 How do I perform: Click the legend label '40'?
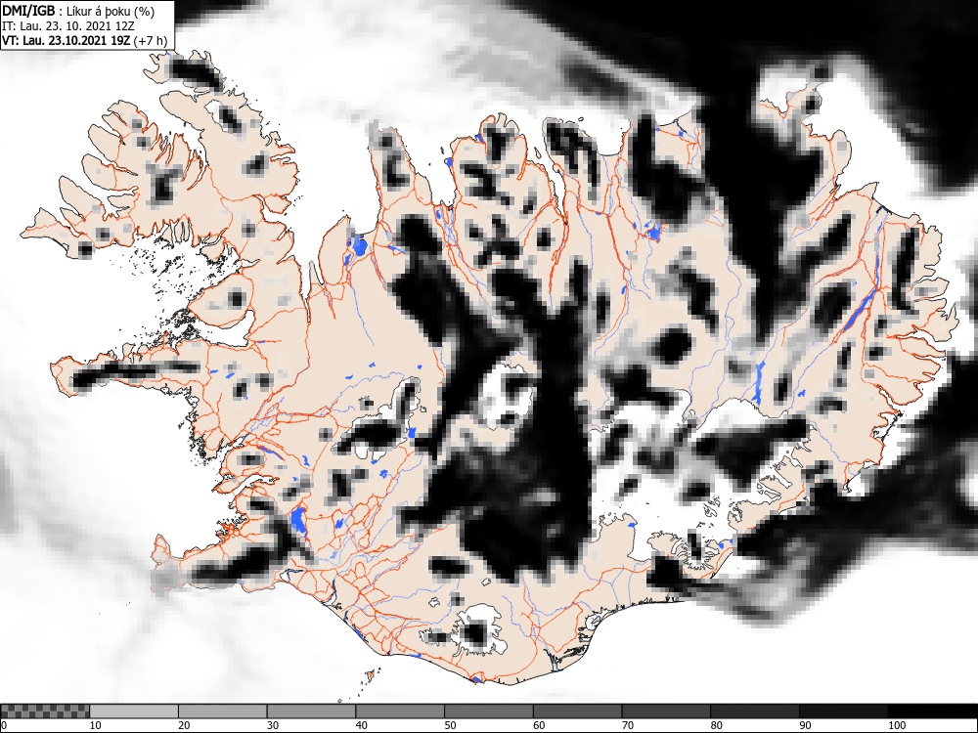tap(361, 725)
